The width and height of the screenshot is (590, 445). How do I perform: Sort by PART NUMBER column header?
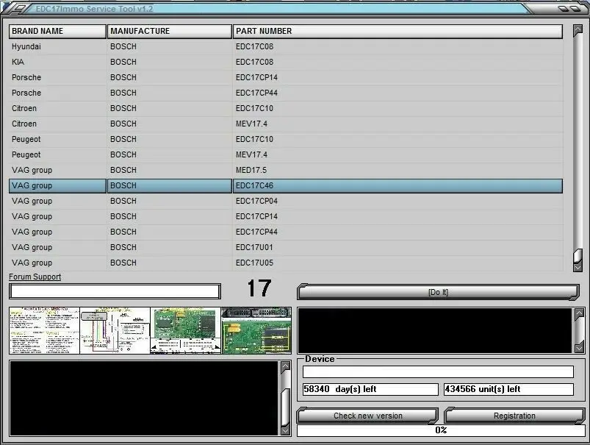[x=397, y=32]
